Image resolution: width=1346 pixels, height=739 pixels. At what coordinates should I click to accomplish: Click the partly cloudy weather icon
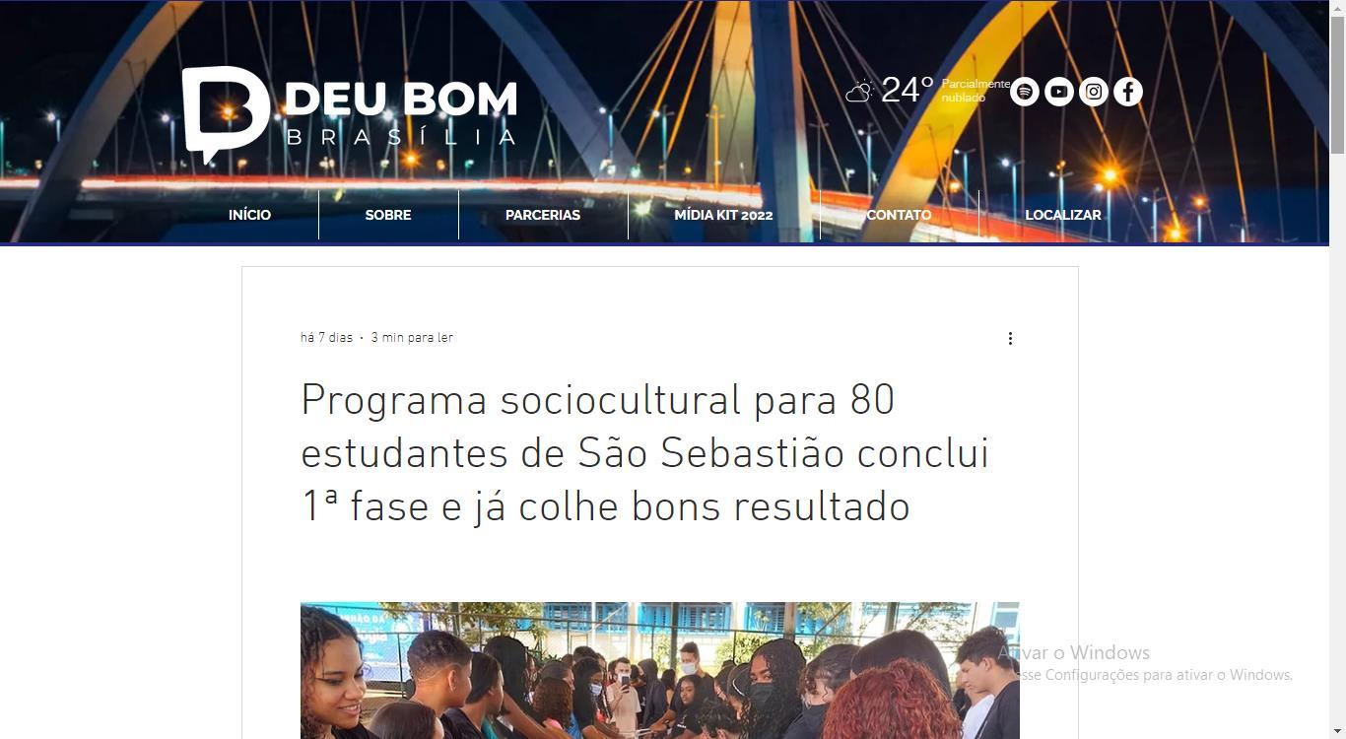click(859, 92)
